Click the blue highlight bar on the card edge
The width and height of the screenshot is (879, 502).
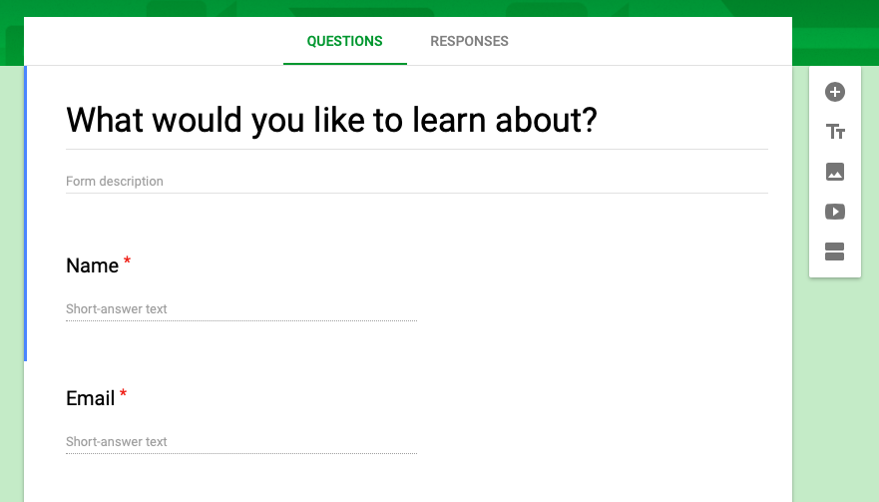click(25, 214)
